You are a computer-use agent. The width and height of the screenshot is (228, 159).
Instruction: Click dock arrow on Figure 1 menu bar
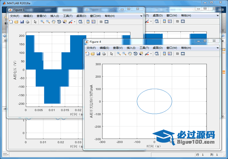click(x=141, y=16)
